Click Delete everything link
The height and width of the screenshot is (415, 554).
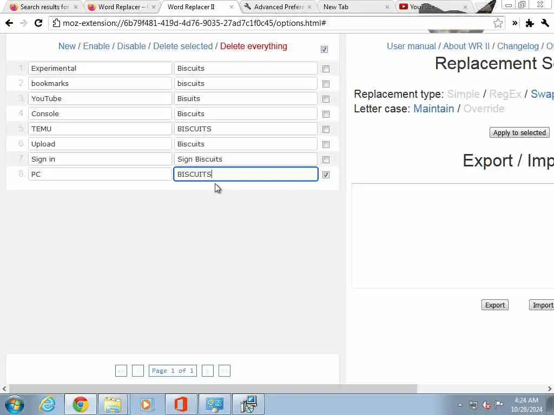(x=254, y=46)
